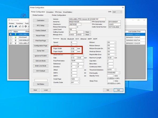The image size is (158, 118).
Task: Reset the Cutting Counter
Action: click(x=87, y=32)
